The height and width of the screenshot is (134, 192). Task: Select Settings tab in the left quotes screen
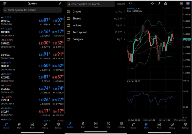58,126
